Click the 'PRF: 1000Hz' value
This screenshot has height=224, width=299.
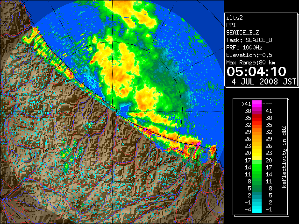tap(244, 48)
